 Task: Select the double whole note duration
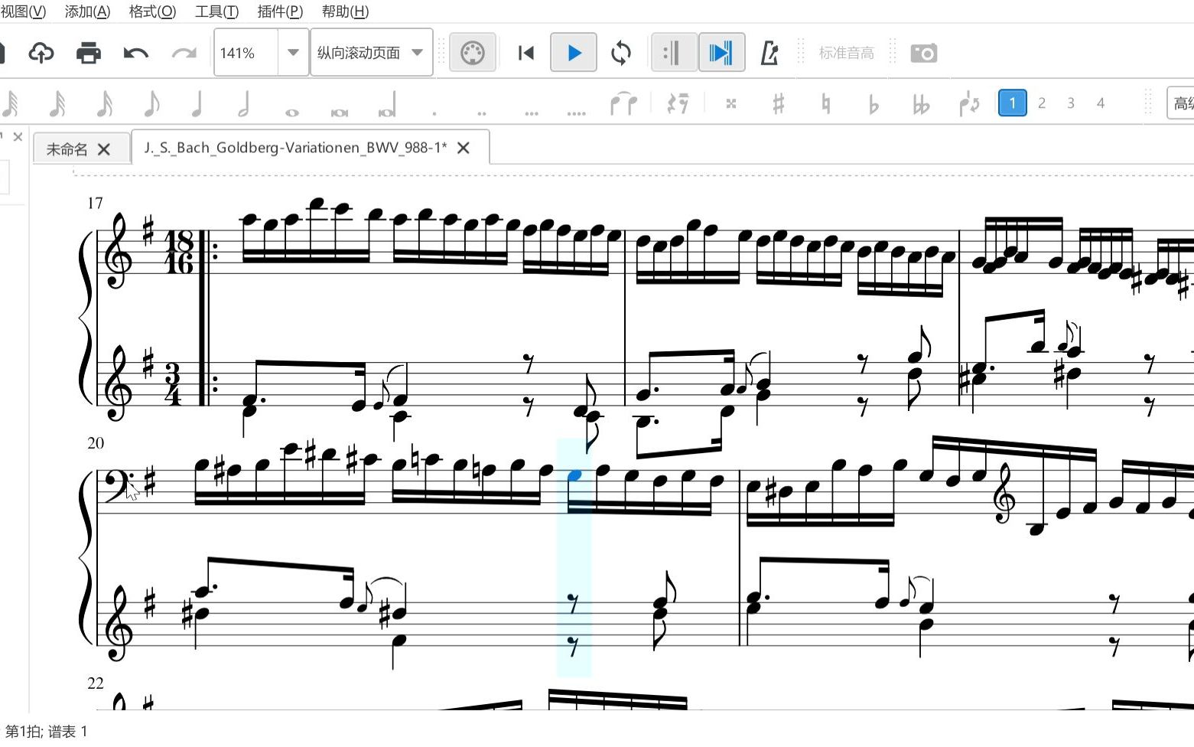point(340,112)
